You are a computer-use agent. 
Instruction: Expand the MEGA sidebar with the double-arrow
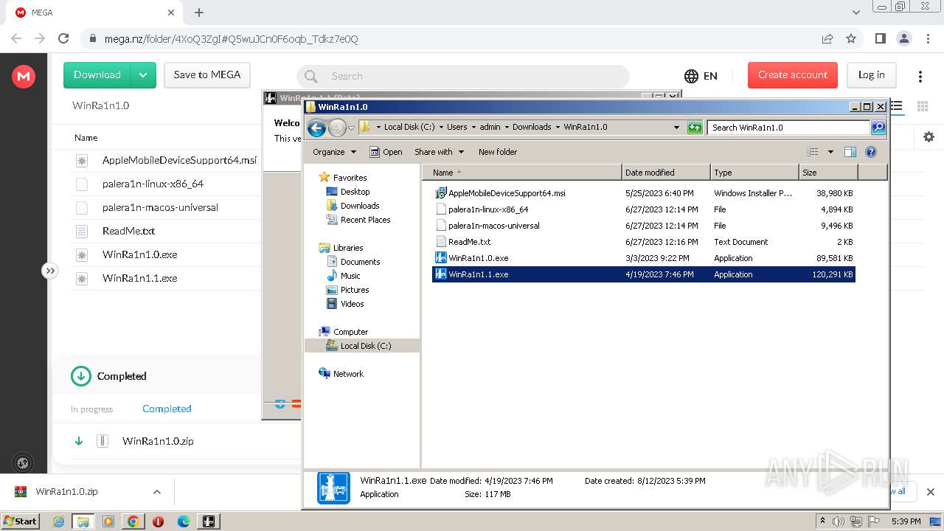[x=49, y=271]
